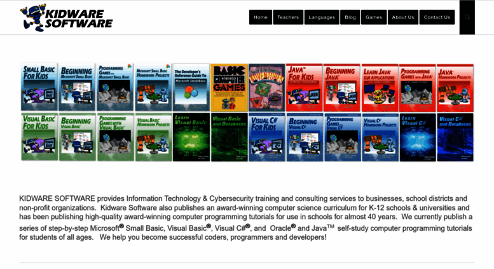Select the Learn Visual Basic green cover
This screenshot has width=494, height=269.
[x=191, y=137]
